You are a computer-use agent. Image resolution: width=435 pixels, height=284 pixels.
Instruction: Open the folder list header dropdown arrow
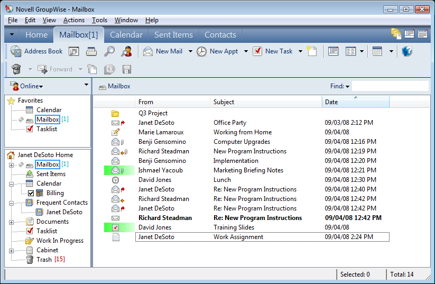click(x=86, y=85)
